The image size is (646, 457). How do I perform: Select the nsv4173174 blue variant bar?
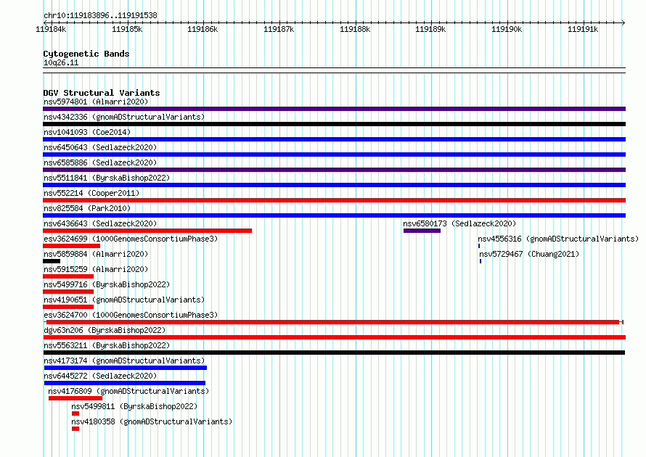(126, 368)
